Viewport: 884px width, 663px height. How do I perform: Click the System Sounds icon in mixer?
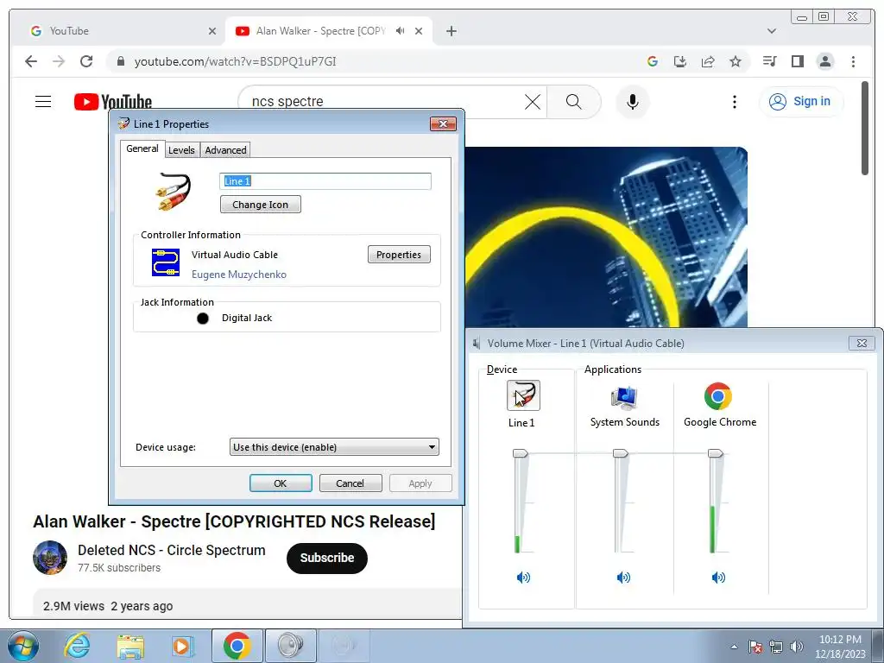624,397
